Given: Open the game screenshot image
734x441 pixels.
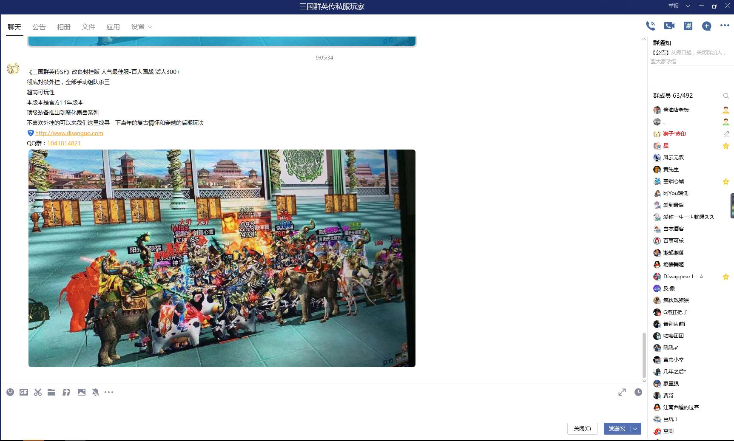Looking at the screenshot, I should [x=222, y=258].
